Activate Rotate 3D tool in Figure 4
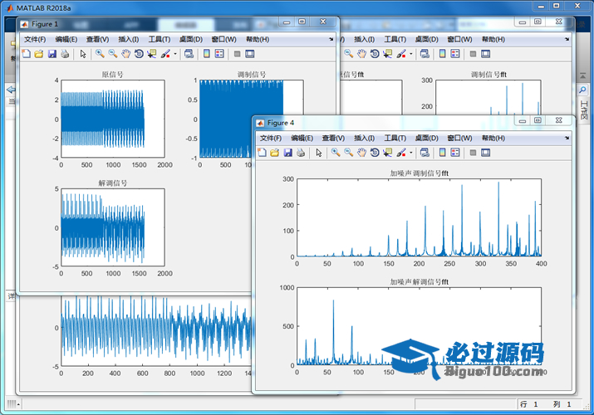 pos(375,153)
